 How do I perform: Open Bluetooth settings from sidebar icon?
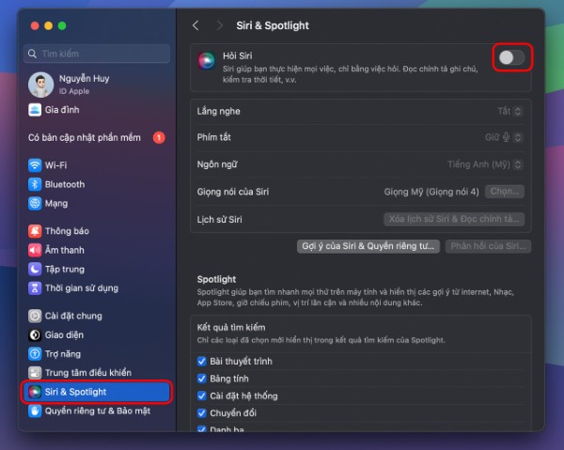point(35,184)
